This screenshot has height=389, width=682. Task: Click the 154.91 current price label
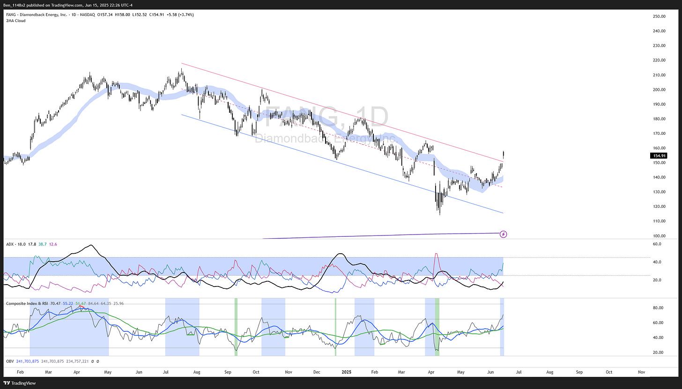tap(658, 155)
